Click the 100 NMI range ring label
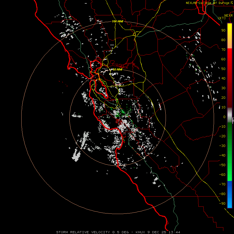 tap(118, 21)
